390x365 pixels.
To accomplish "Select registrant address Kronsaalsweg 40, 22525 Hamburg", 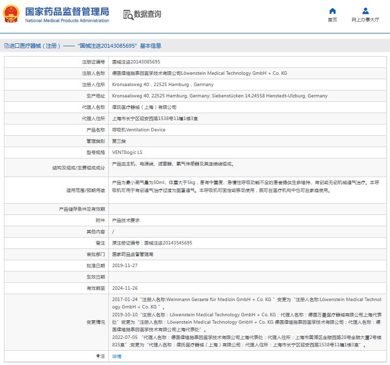I will [162, 85].
